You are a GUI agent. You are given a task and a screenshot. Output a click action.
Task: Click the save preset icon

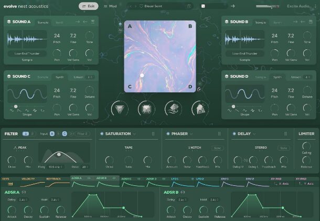pyautogui.click(x=189, y=6)
